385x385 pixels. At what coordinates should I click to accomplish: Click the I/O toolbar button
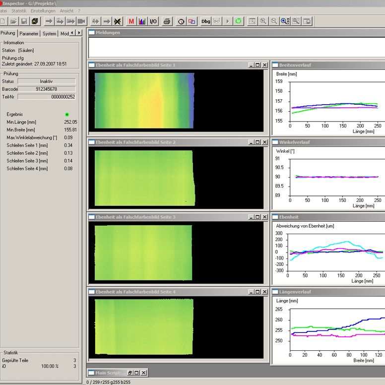[x=153, y=21]
